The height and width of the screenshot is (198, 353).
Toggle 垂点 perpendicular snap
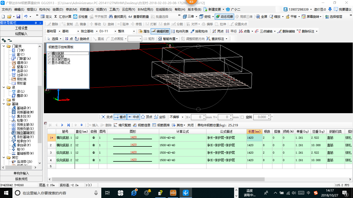coord(120,117)
